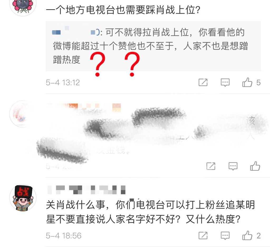Open the gray quoted reply box
This screenshot has width=270, height=247.
tap(153, 46)
